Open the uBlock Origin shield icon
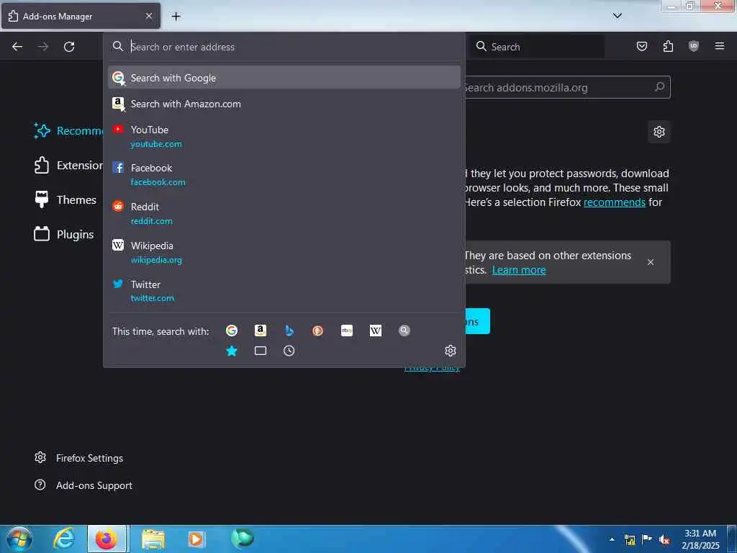Viewport: 737px width, 553px height. click(x=693, y=46)
